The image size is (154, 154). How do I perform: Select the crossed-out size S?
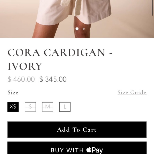tap(30, 107)
